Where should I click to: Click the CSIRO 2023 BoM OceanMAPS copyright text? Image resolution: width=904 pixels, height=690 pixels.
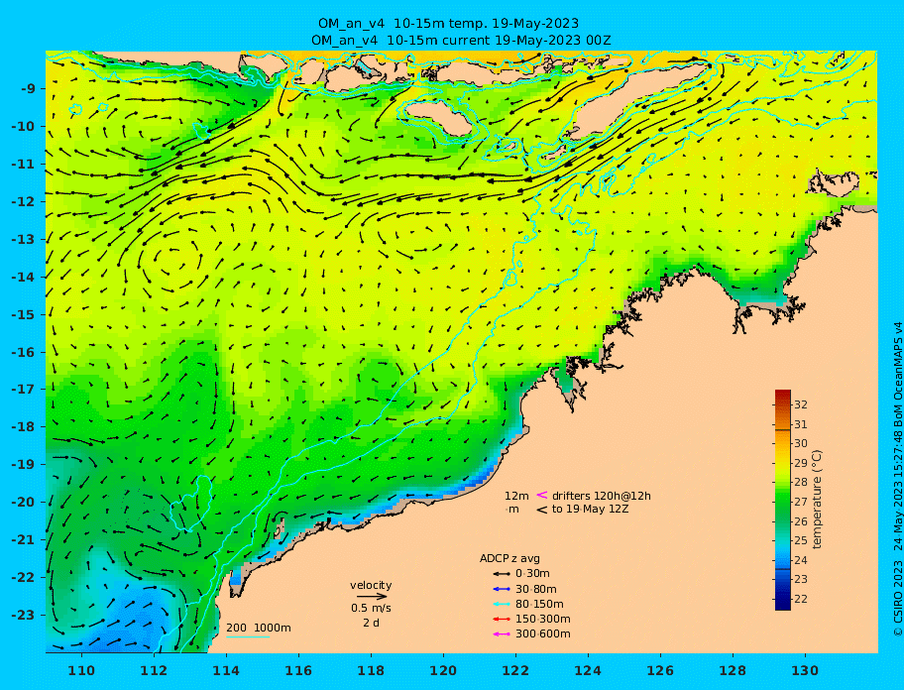pyautogui.click(x=898, y=479)
